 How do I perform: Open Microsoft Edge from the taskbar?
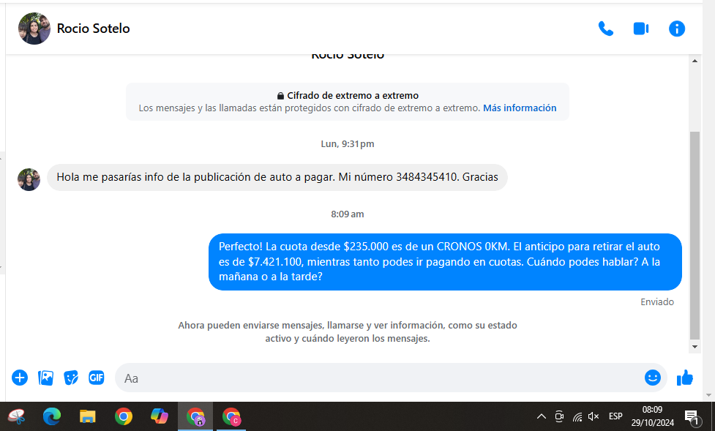pyautogui.click(x=52, y=416)
